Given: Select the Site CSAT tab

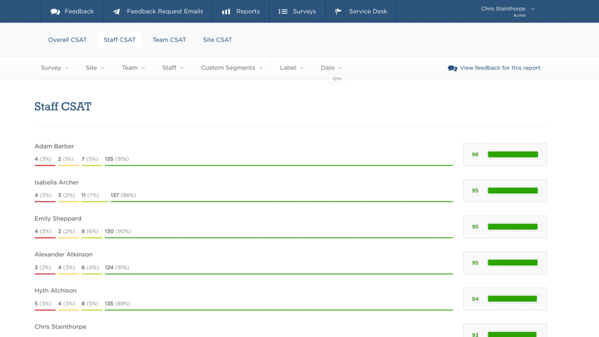Looking at the screenshot, I should pos(217,39).
